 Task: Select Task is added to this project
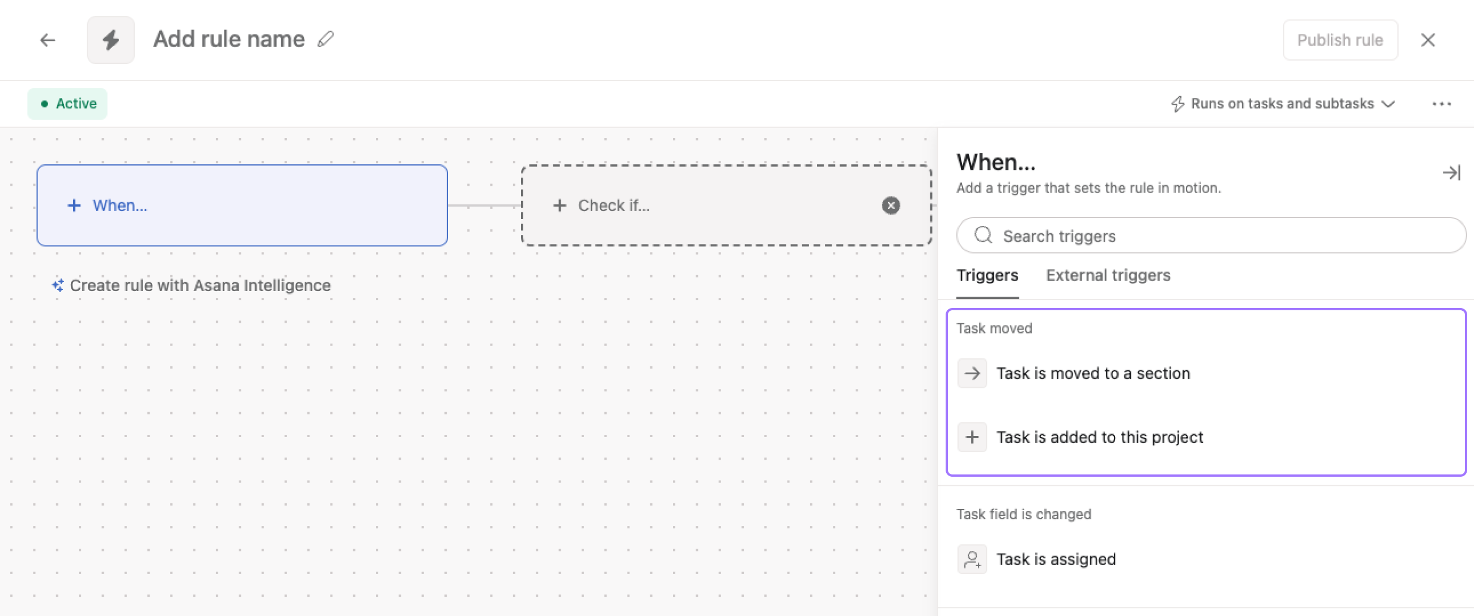click(1099, 437)
